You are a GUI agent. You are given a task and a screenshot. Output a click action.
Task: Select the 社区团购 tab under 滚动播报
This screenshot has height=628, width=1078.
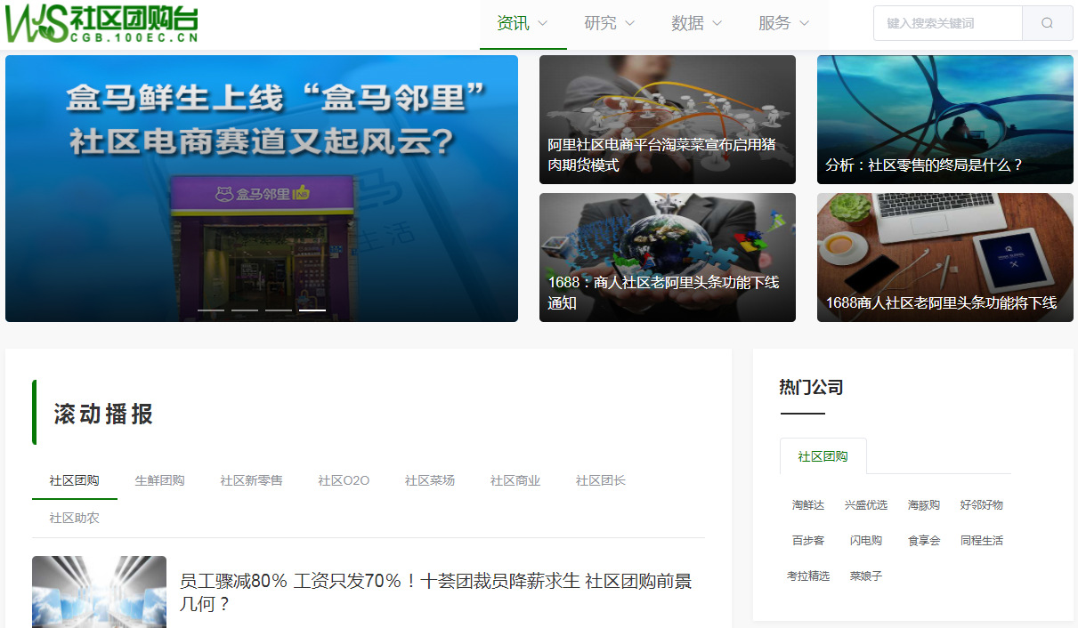[75, 480]
